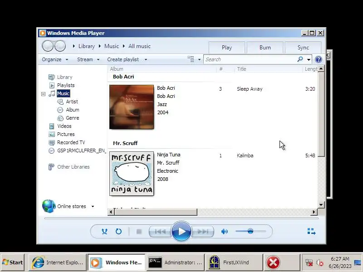363x272 pixels.
Task: Open Pictures icon in navigation pane
Action: (52, 134)
